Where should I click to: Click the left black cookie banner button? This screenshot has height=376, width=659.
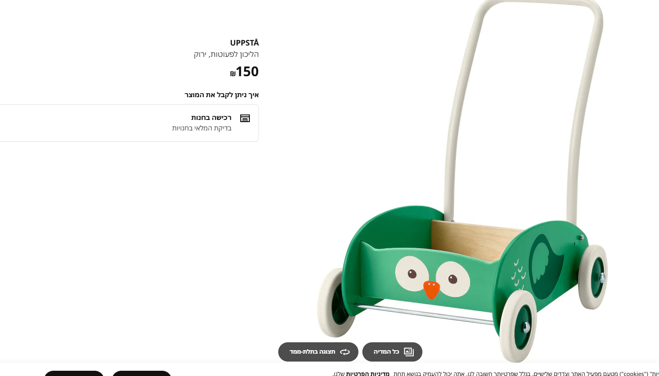click(x=74, y=373)
